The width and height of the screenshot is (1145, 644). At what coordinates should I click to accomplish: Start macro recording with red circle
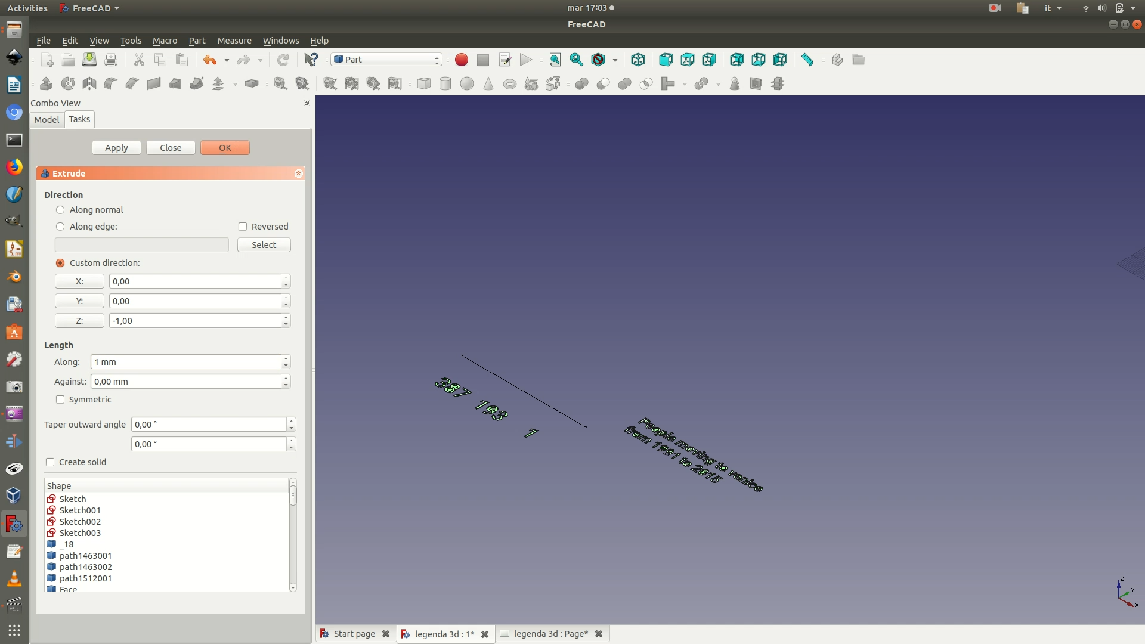(x=462, y=60)
